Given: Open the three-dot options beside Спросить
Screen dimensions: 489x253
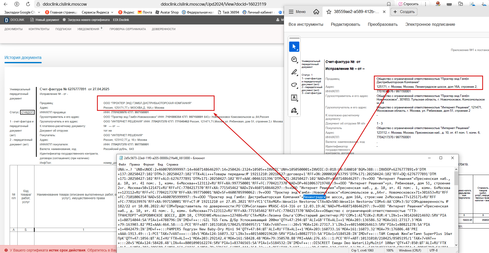Looking at the screenshot, I should pyautogui.click(x=425, y=4).
